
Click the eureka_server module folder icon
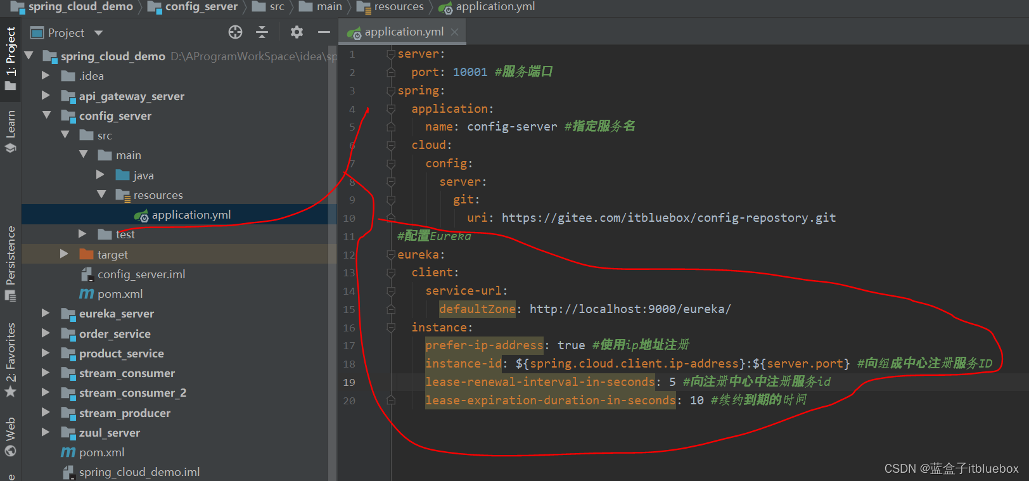coord(68,314)
